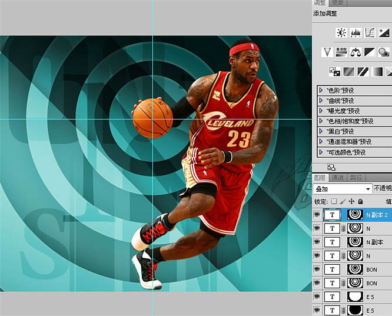Image resolution: width=392 pixels, height=316 pixels.
Task: Add a Photo Filter adjustment layer
Action: coord(384,52)
